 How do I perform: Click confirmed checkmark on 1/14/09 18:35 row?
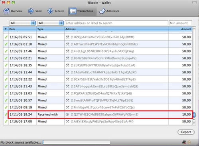tap(6, 65)
